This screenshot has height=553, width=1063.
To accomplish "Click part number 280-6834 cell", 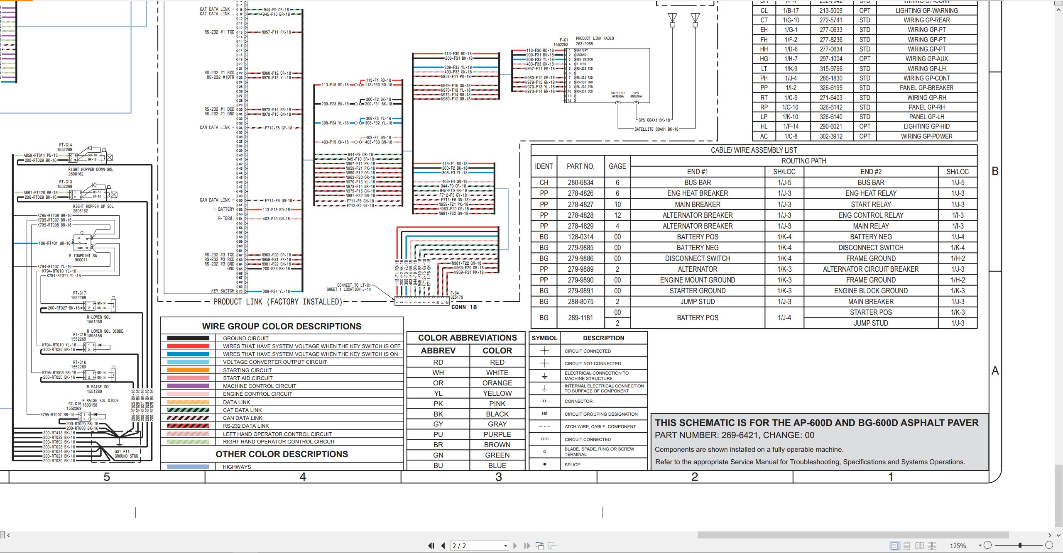I will pyautogui.click(x=580, y=183).
